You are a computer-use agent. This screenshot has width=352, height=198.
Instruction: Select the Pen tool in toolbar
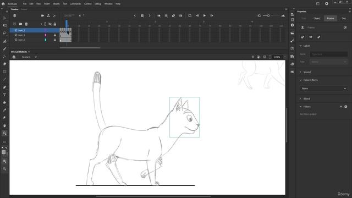[4, 87]
